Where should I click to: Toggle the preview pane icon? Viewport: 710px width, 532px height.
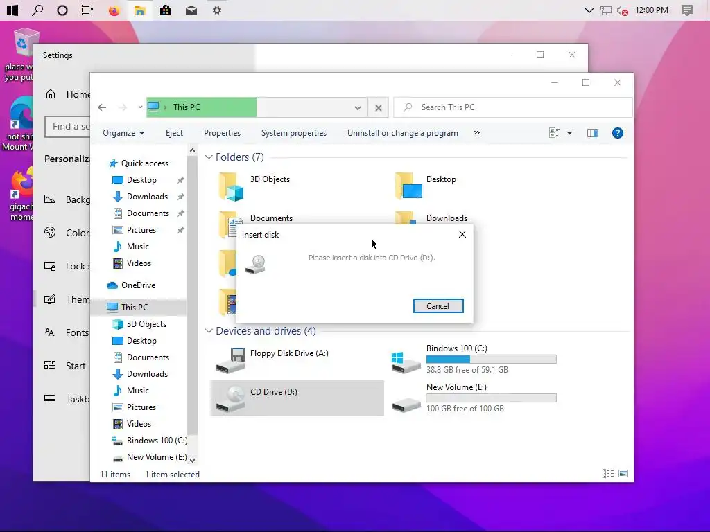pyautogui.click(x=592, y=133)
